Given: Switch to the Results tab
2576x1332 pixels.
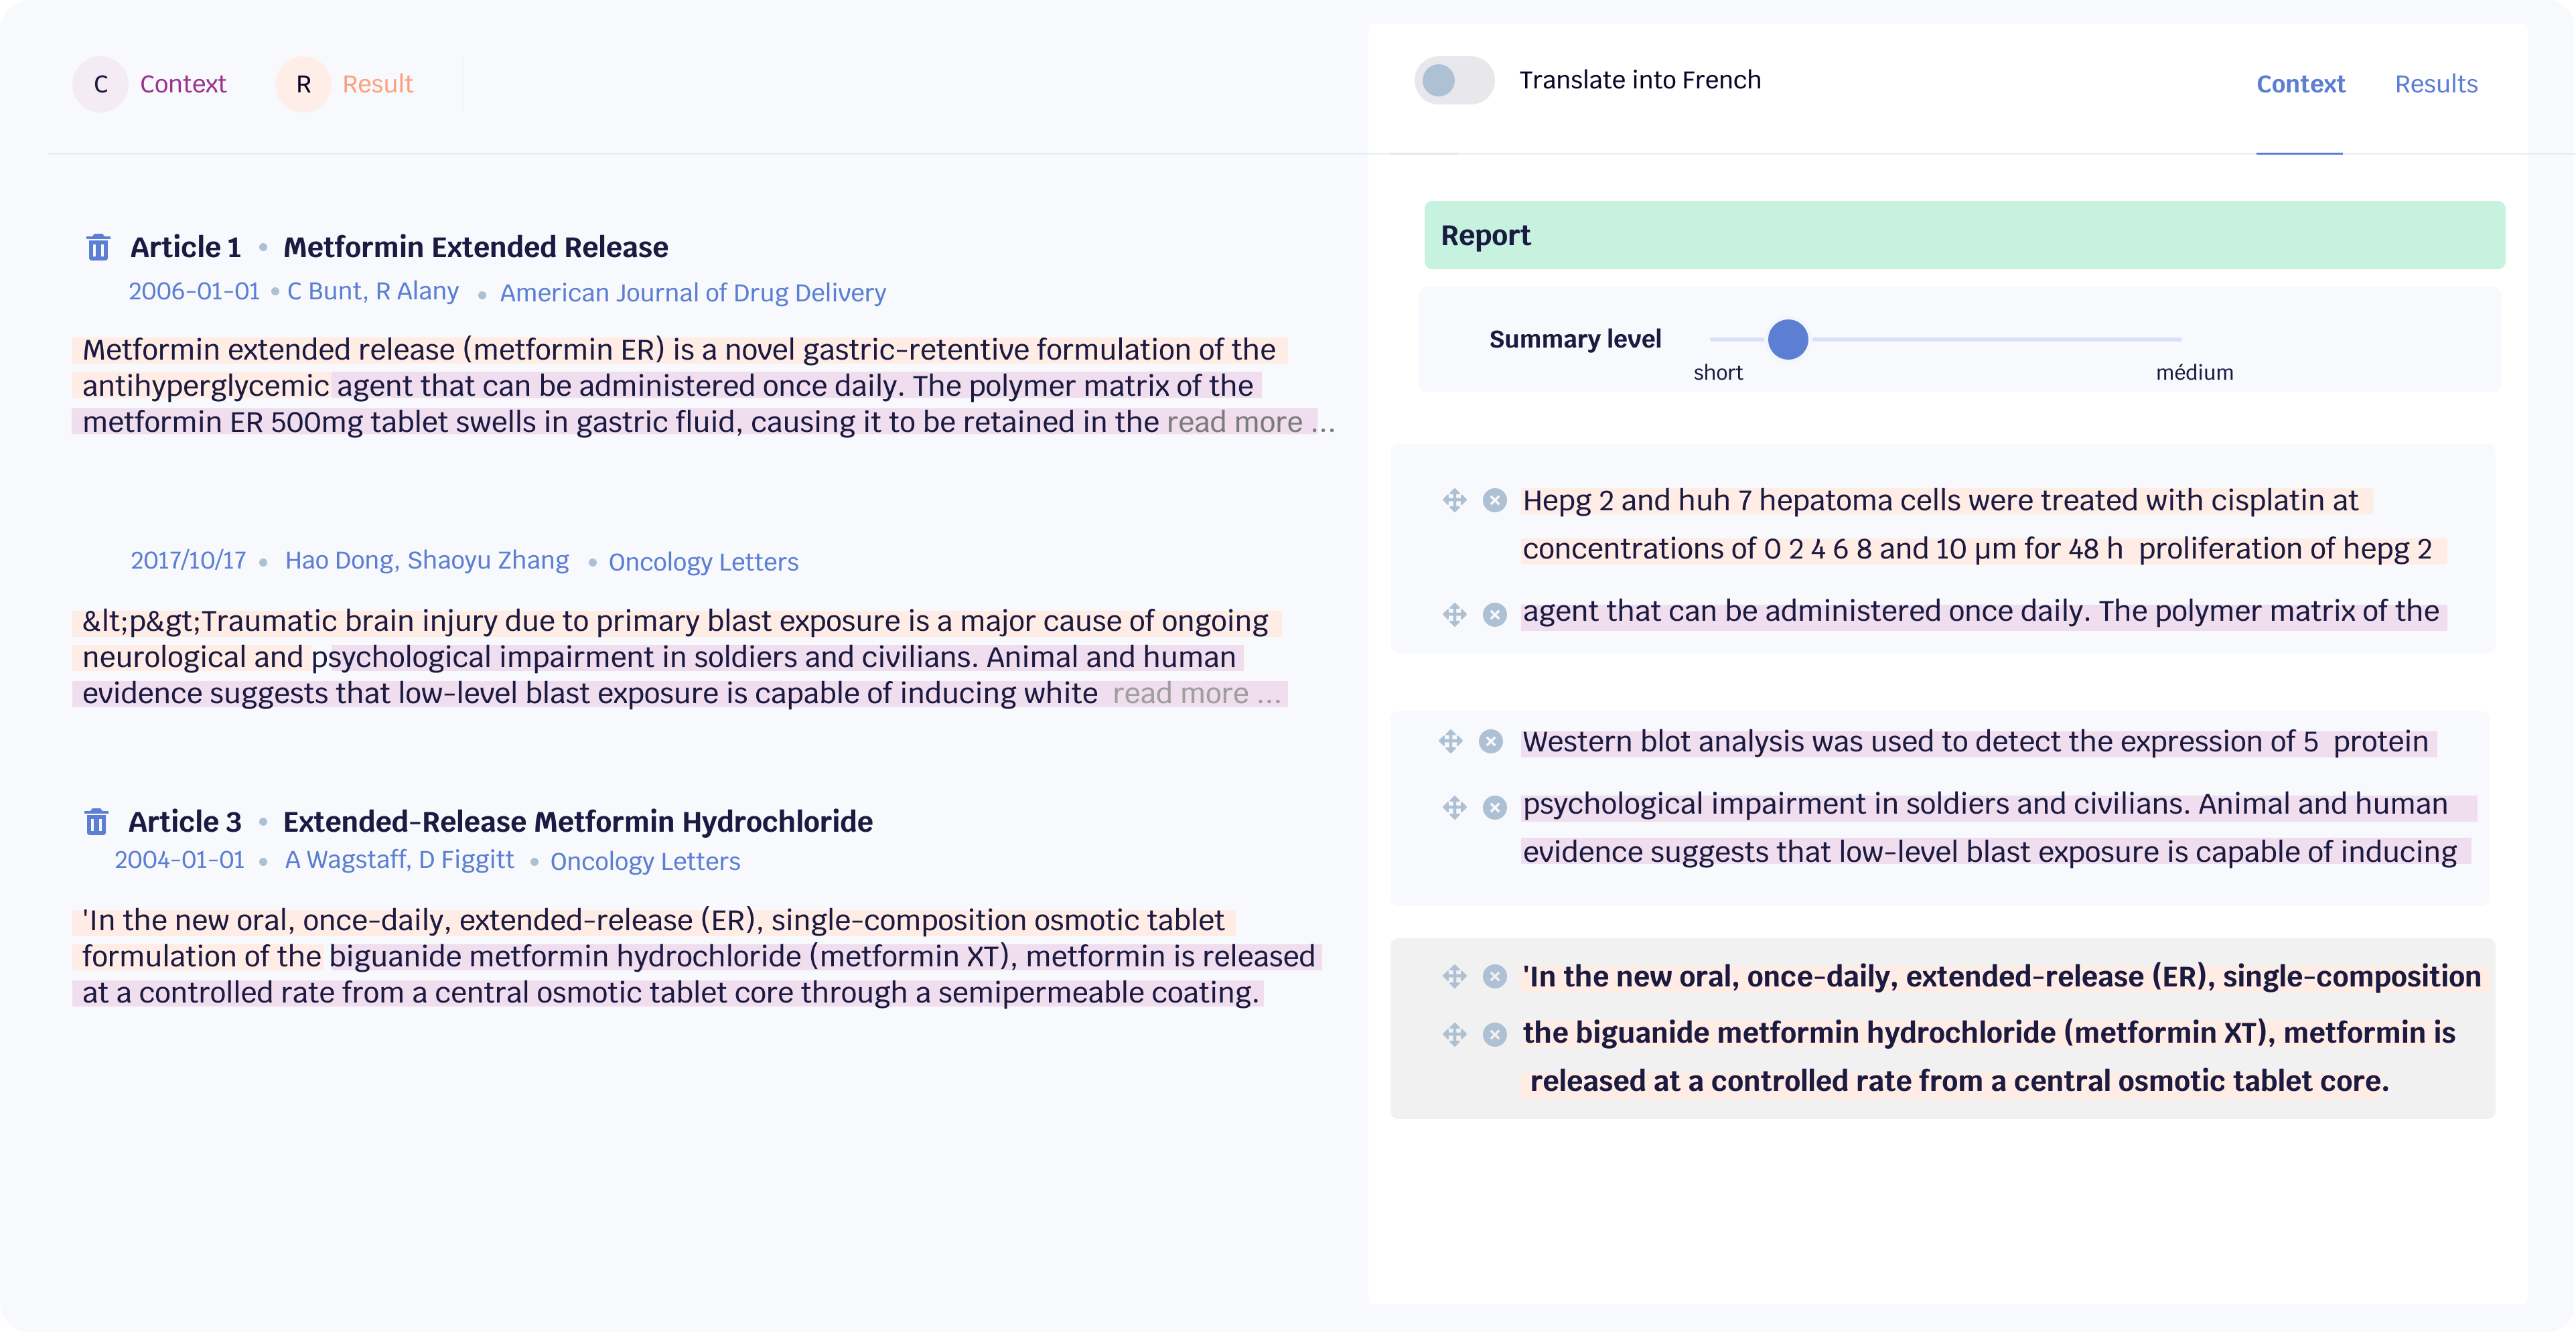Looking at the screenshot, I should pos(2436,84).
